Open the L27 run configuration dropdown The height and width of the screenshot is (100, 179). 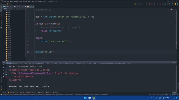[x=142, y=4]
